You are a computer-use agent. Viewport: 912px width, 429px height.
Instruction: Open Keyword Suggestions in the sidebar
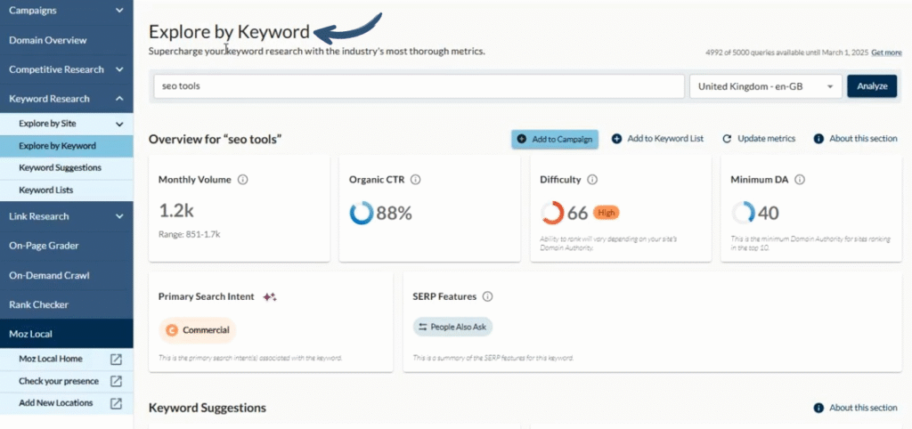(66, 168)
